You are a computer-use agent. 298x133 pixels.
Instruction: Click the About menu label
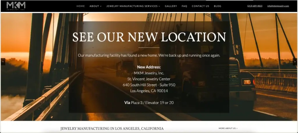pos(94,6)
